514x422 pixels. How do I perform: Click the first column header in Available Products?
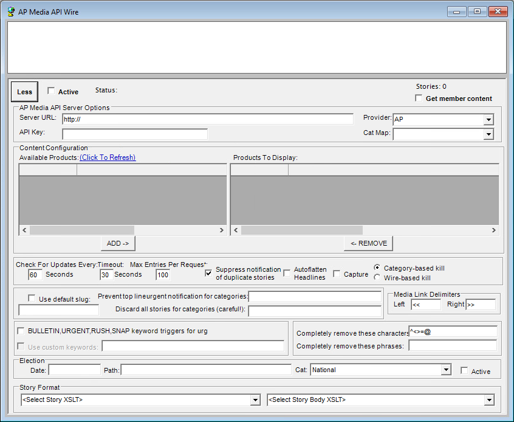pos(48,170)
